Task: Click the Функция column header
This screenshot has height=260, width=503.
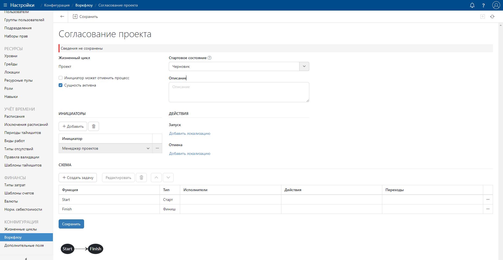Action: pos(109,190)
